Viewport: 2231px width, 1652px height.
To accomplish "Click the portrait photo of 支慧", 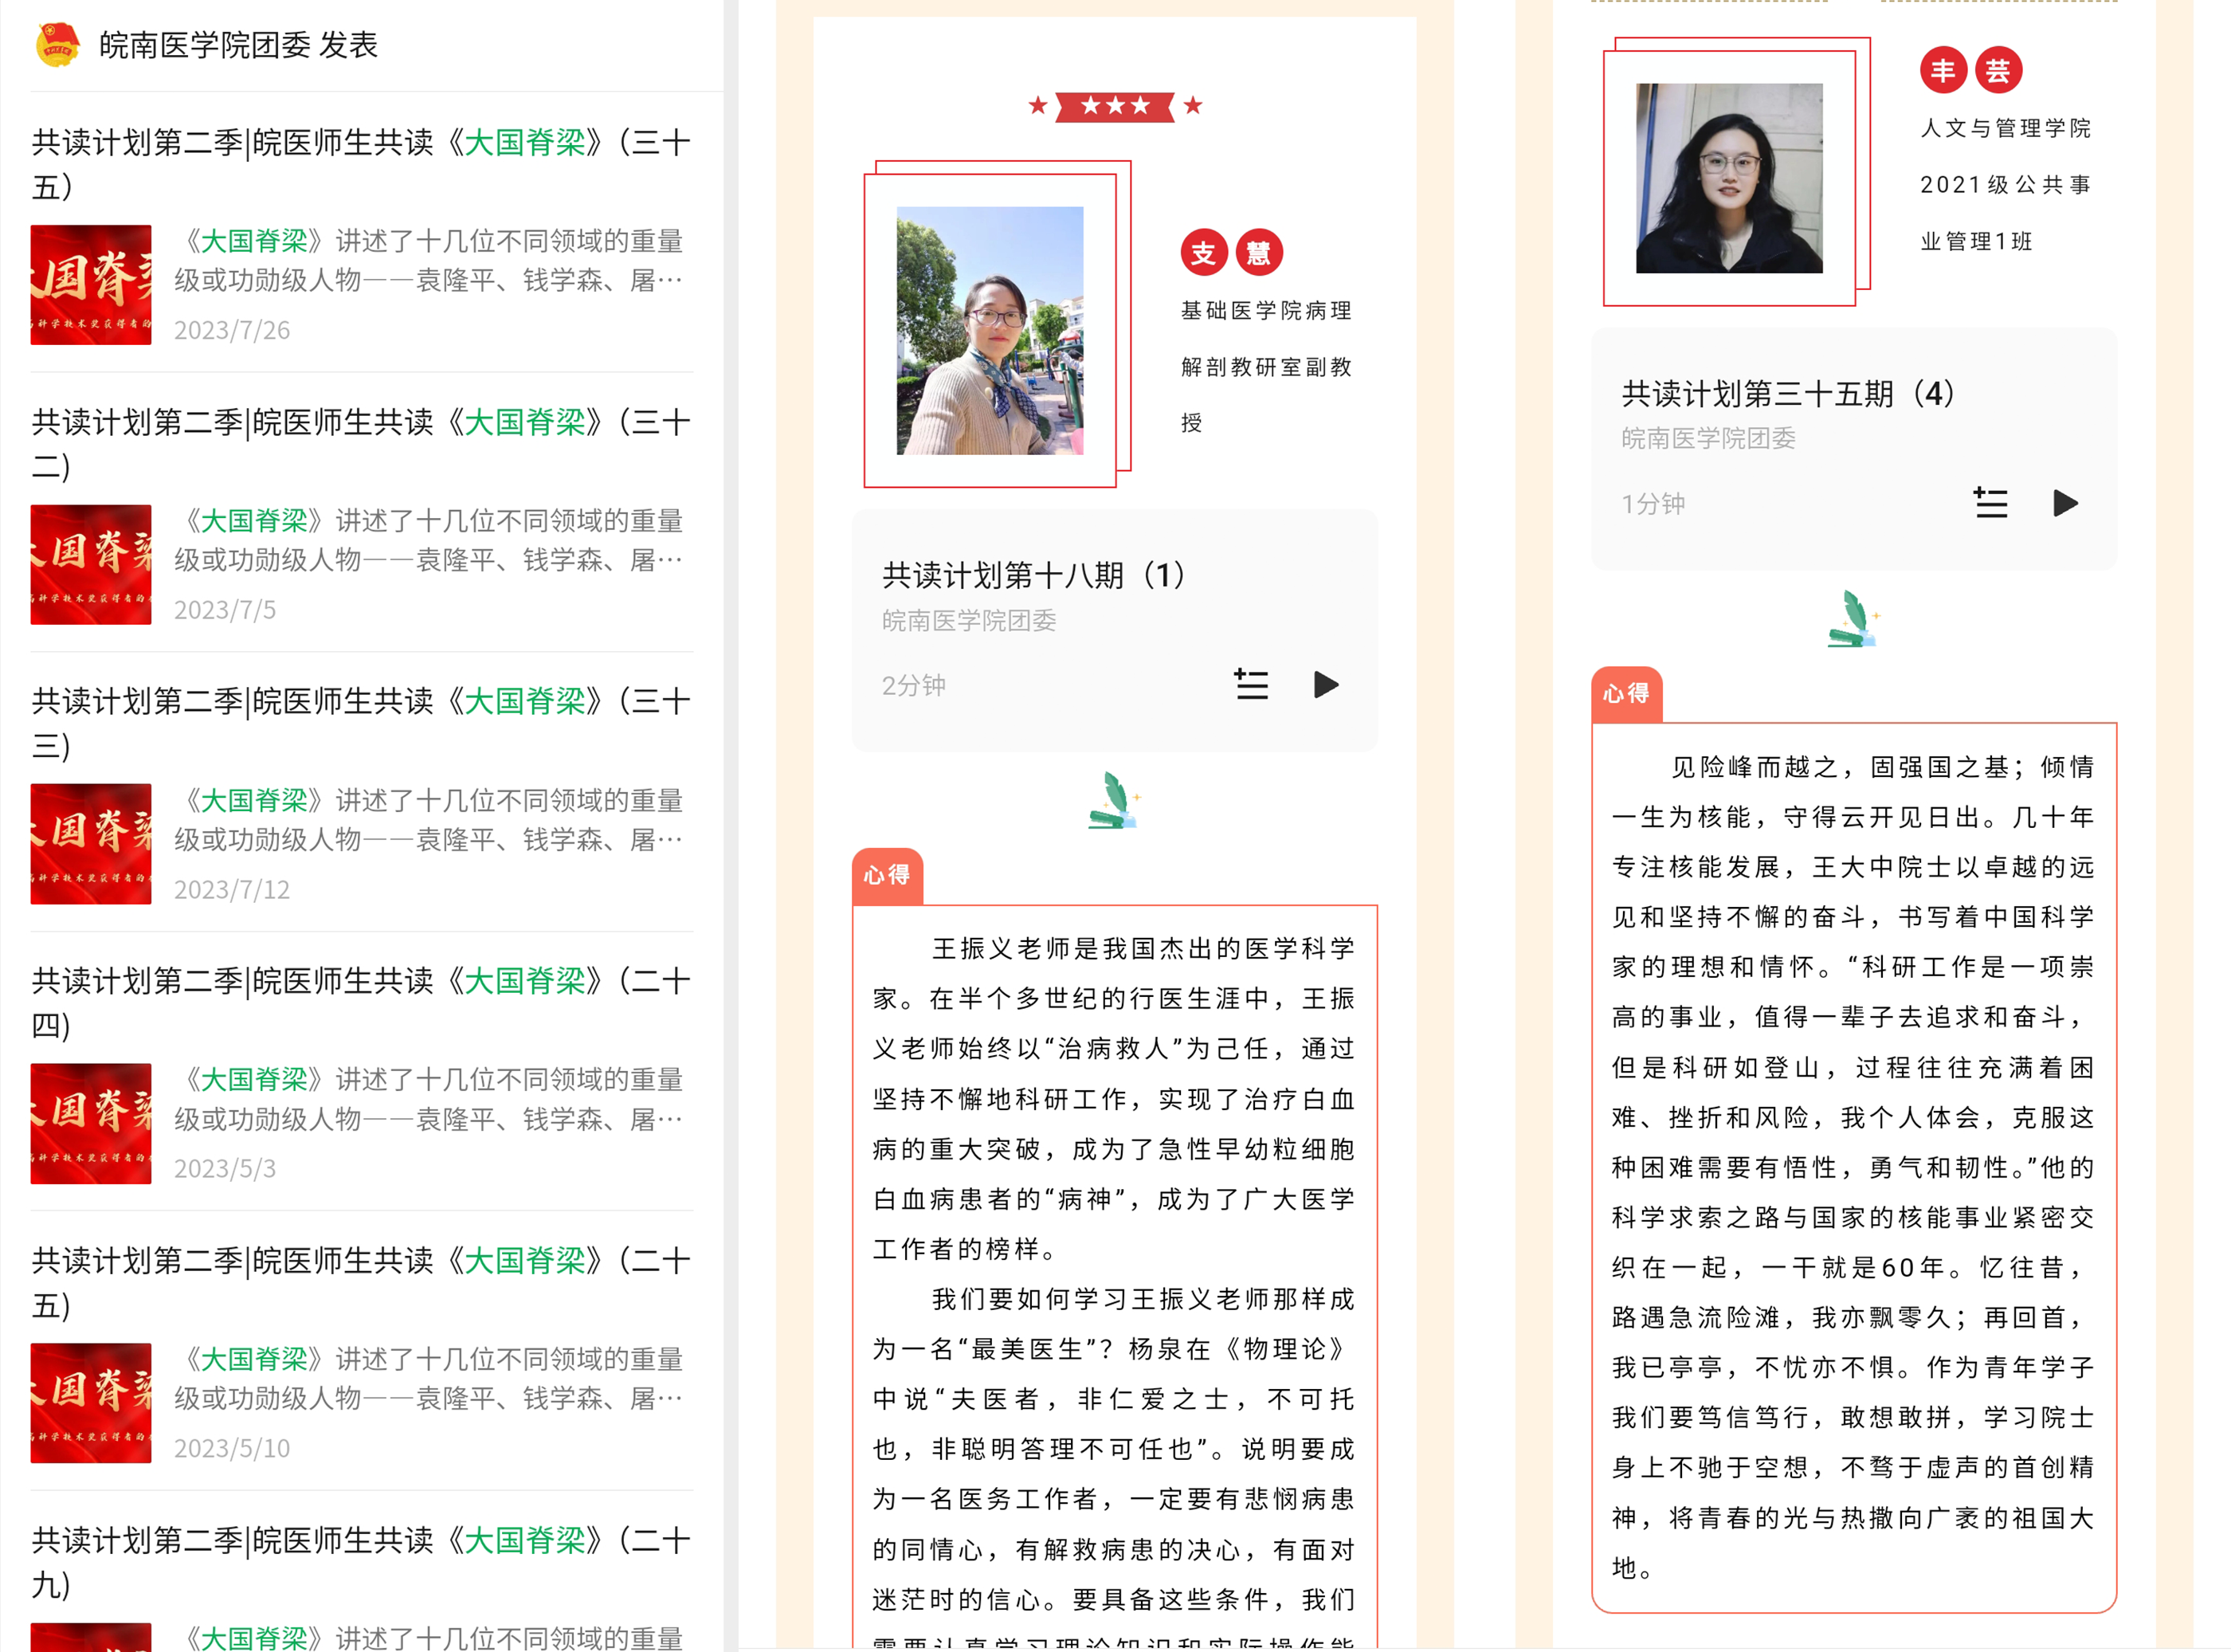I will coord(990,331).
